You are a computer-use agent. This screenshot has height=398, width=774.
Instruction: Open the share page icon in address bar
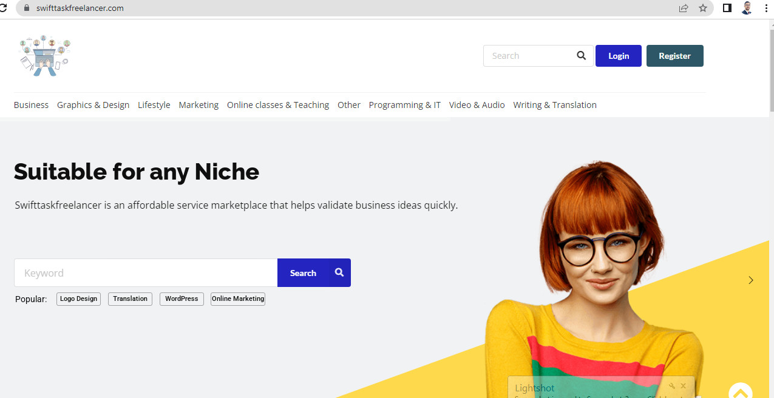click(x=684, y=8)
